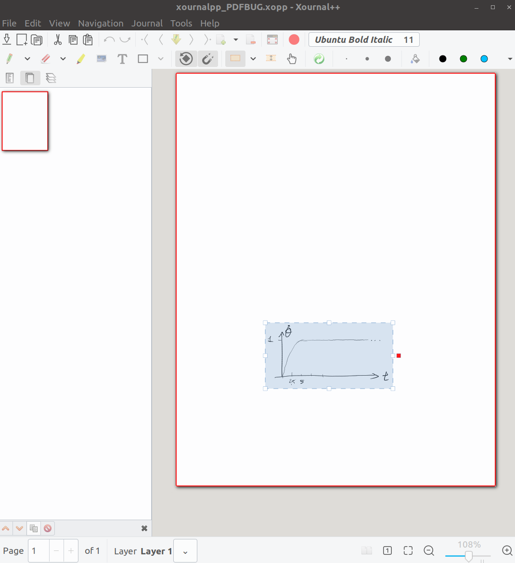Select the Pen tool
Image resolution: width=515 pixels, height=563 pixels.
point(9,58)
